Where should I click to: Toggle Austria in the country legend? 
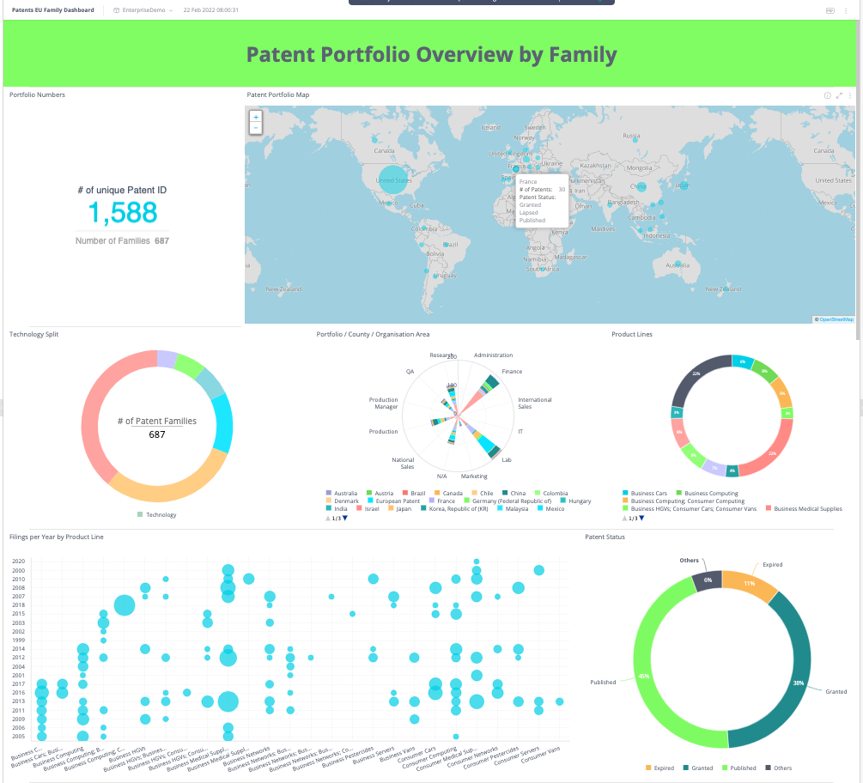point(380,493)
